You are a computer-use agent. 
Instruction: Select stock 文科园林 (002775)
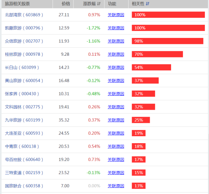24,107
